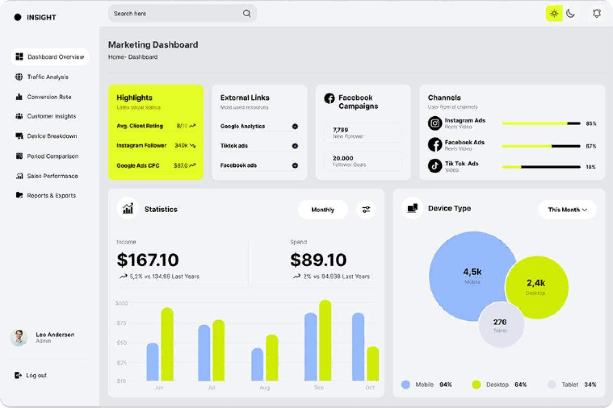Click the Instagram Ads progress bar
Screen dimensions: 613x408
click(541, 123)
